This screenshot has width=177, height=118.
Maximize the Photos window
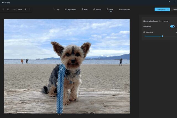[x=175, y=2]
